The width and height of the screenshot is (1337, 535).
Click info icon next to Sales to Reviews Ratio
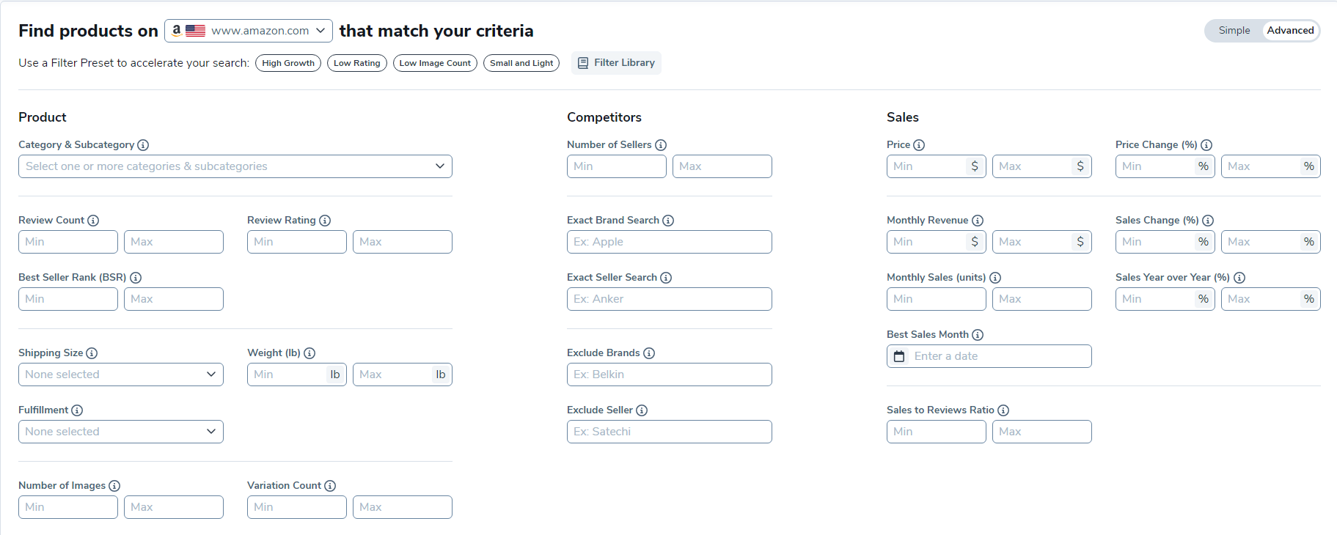pos(1003,410)
